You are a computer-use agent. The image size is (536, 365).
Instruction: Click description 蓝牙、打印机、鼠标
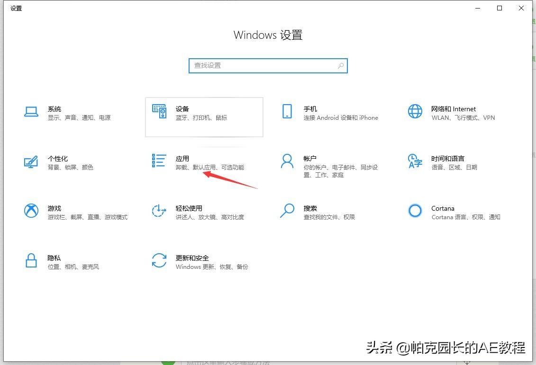pyautogui.click(x=201, y=118)
